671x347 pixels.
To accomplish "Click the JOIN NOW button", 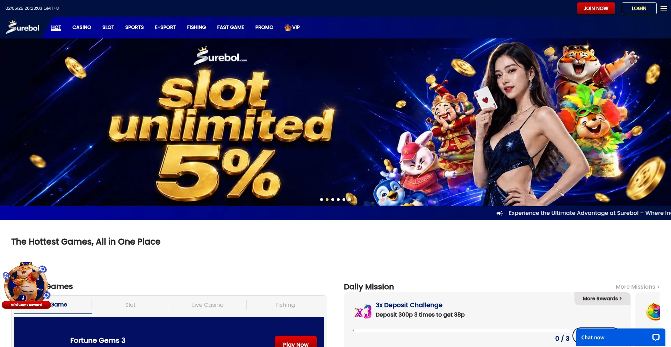I will tap(596, 8).
